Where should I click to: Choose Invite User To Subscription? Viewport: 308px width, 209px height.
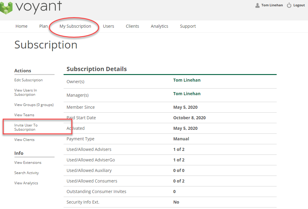(x=26, y=127)
